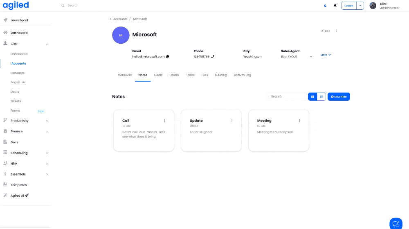The width and height of the screenshot is (409, 229).
Task: Switch to the Activity Log tab
Action: tap(242, 75)
